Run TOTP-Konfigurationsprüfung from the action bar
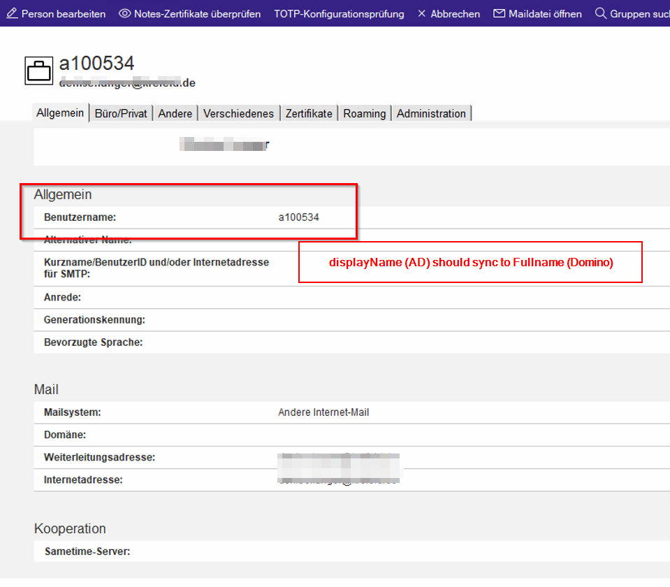 tap(339, 14)
